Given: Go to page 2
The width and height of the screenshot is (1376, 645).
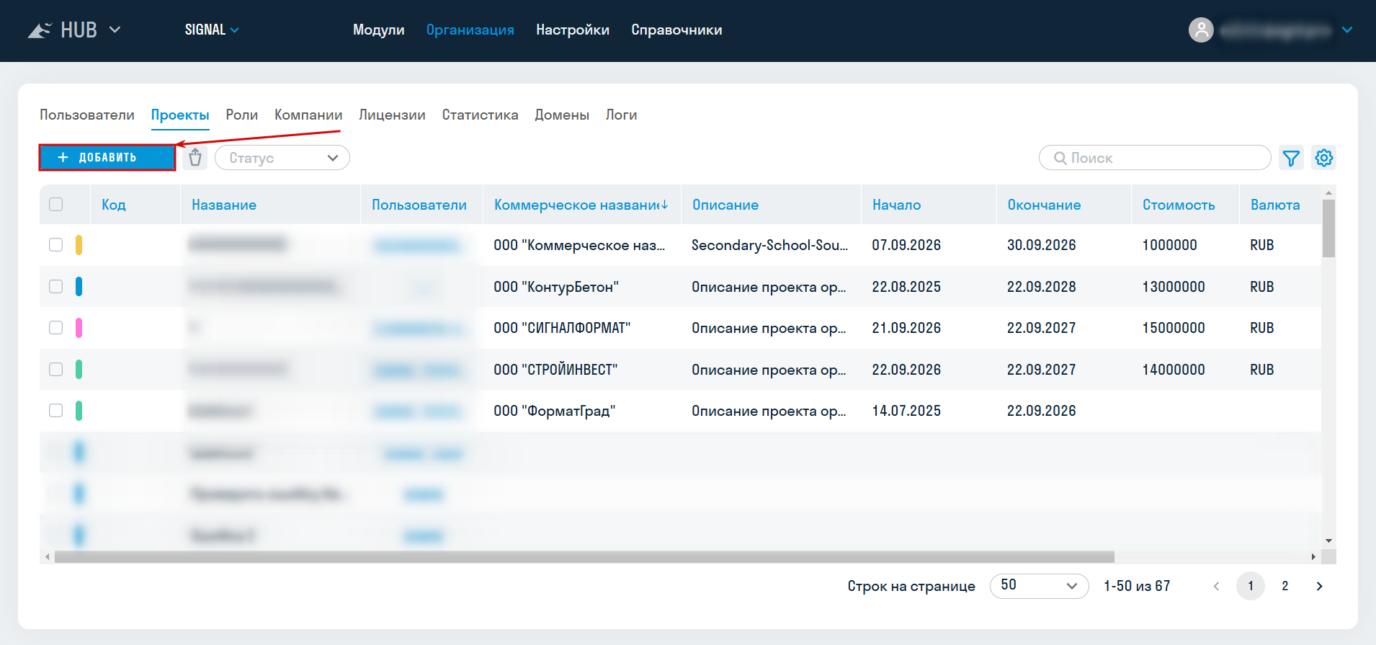Looking at the screenshot, I should coord(1285,586).
